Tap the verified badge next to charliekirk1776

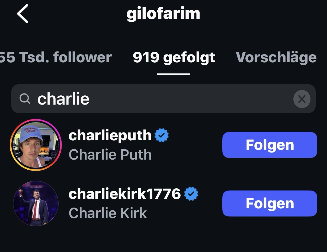[x=191, y=194]
